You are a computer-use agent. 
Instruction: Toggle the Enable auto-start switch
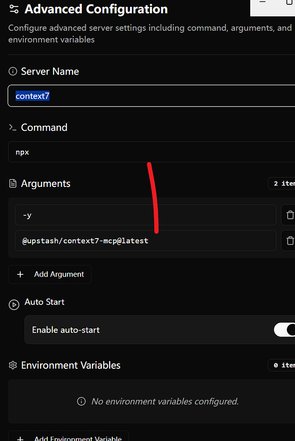pos(284,329)
